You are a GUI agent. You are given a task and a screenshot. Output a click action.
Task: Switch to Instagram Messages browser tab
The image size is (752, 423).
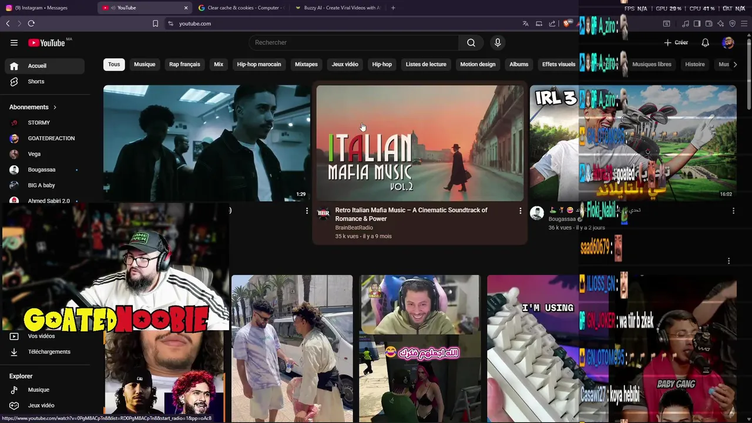(x=48, y=8)
